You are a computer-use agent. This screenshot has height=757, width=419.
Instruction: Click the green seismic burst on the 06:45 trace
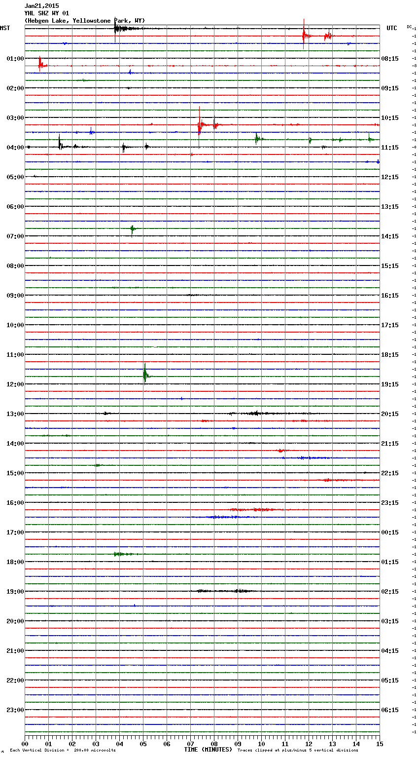point(133,229)
